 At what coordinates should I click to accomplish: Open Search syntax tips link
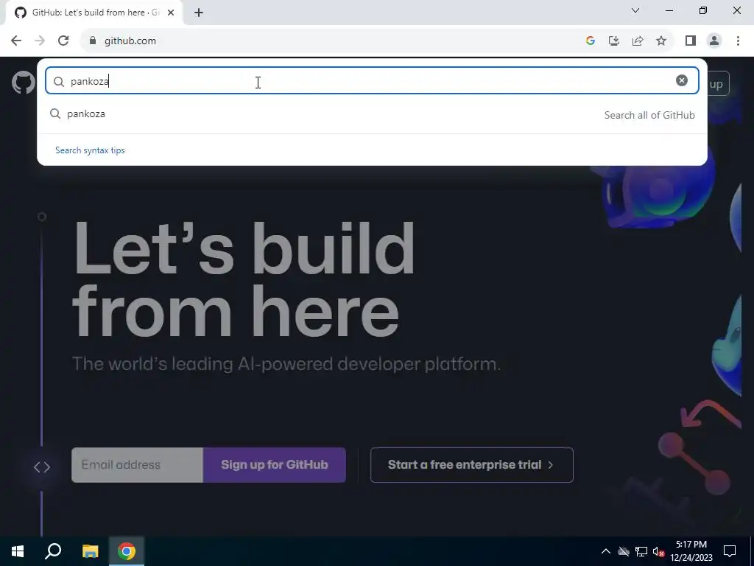coord(90,150)
